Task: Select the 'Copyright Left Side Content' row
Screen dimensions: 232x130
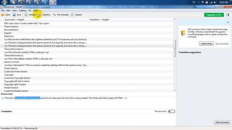Action: pos(87,81)
